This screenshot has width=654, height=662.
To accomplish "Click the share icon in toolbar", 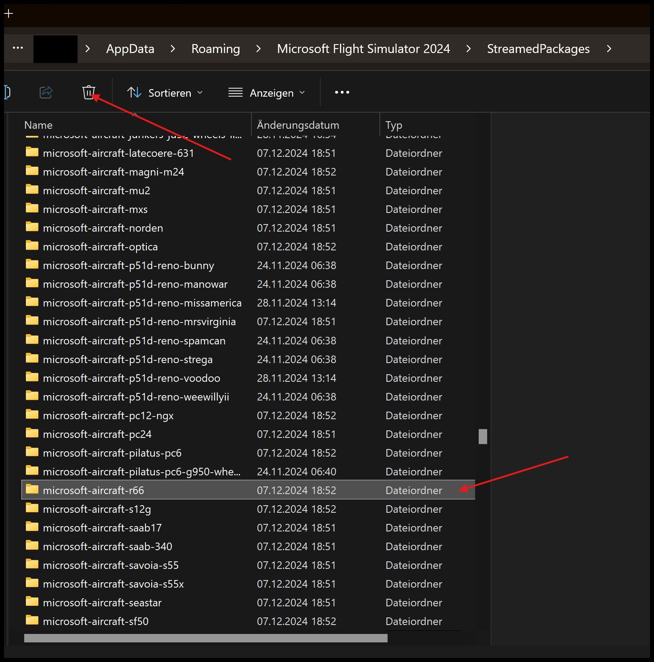I will coord(46,92).
